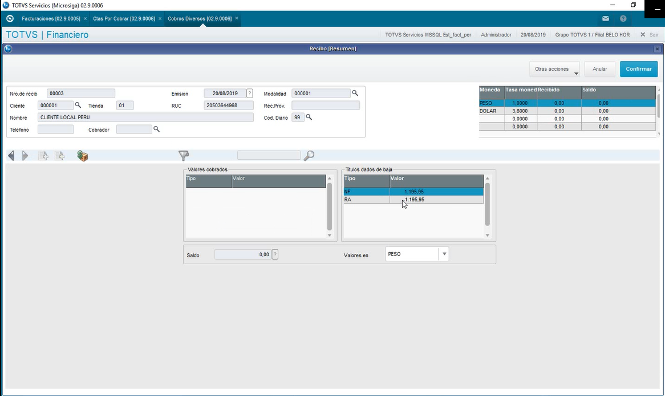Click help button next to Saldo field
Viewport: 665px width, 396px height.
(x=275, y=254)
